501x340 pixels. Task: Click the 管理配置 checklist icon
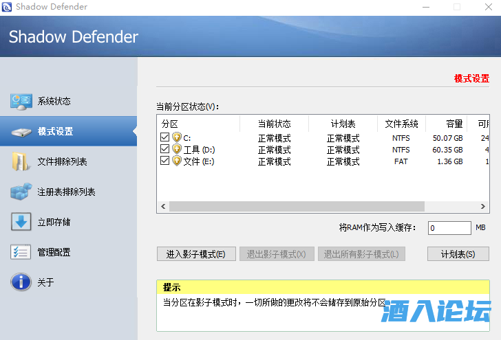click(x=21, y=252)
